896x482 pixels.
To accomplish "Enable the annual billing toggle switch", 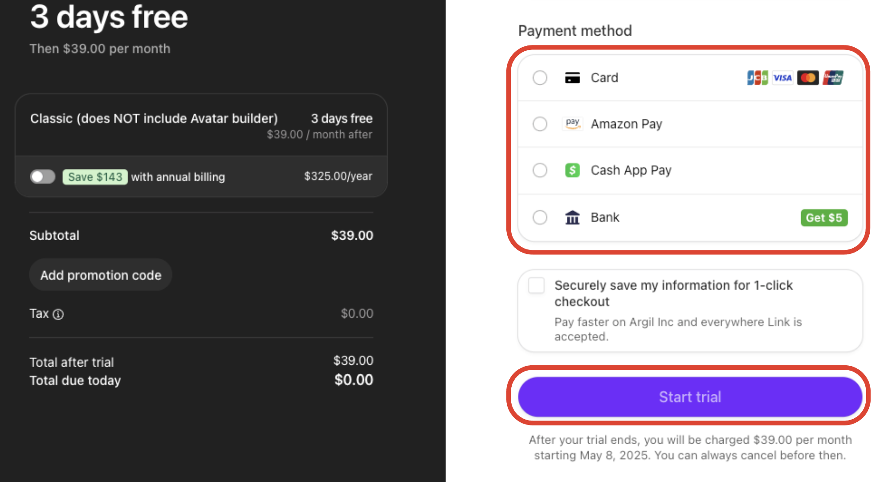I will pos(43,177).
